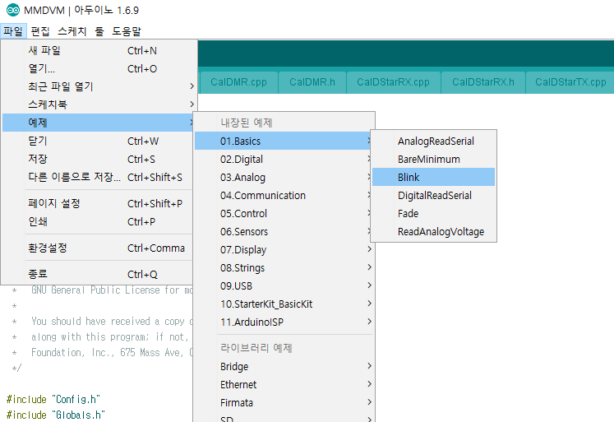Image resolution: width=614 pixels, height=422 pixels.
Task: Open the ReadAnalogVoltage example
Action: tap(433, 232)
